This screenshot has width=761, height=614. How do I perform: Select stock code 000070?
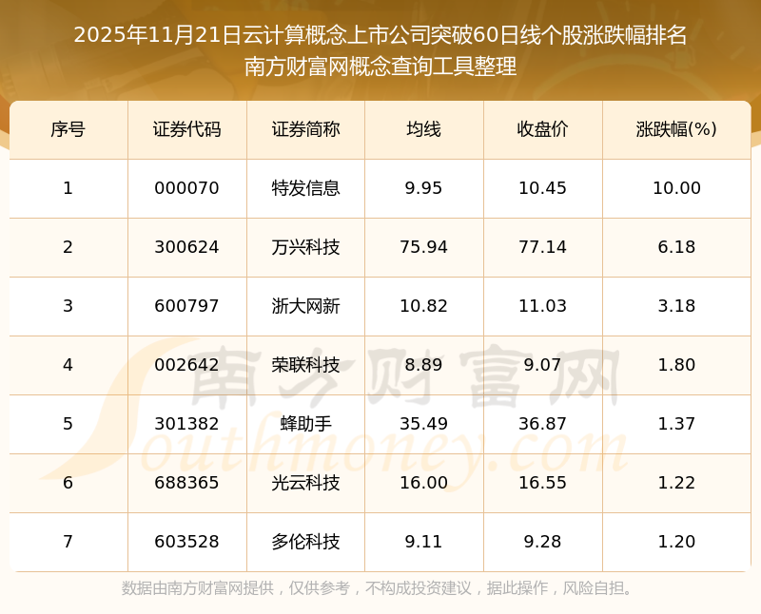[x=186, y=188]
